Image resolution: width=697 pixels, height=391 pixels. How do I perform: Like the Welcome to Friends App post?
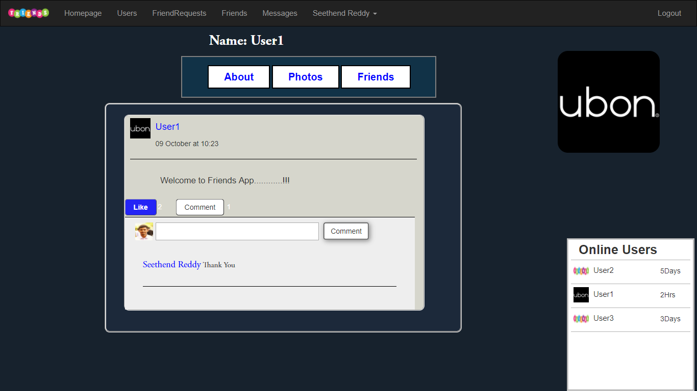(141, 207)
